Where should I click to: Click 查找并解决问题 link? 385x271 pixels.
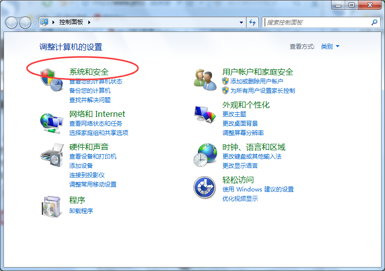pyautogui.click(x=90, y=100)
